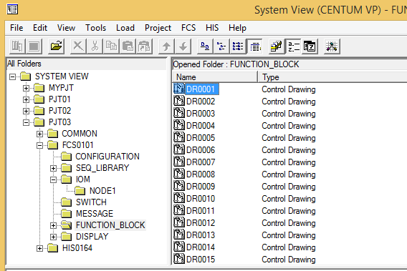407x271 pixels.
Task: Expand the FUNCTION_BLOCK folder node
Action: pyautogui.click(x=53, y=225)
